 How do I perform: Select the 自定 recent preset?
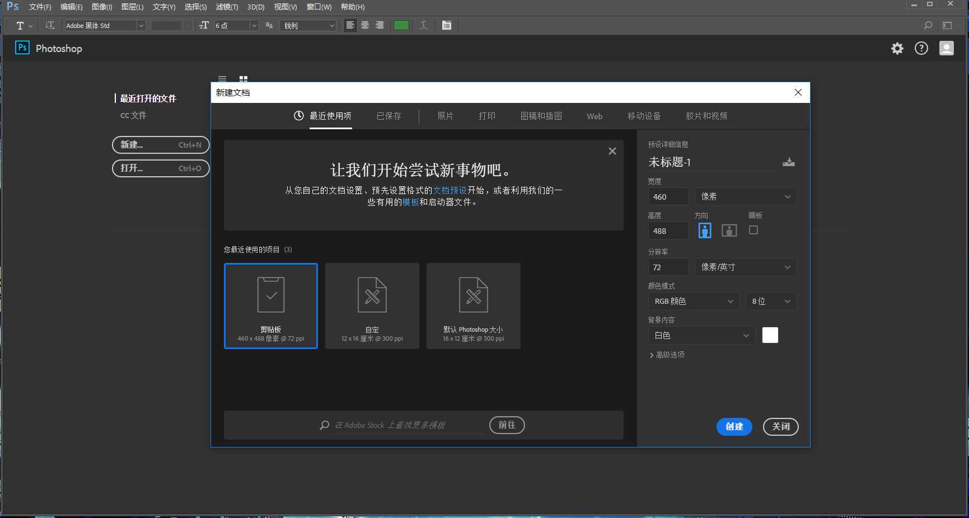click(372, 306)
